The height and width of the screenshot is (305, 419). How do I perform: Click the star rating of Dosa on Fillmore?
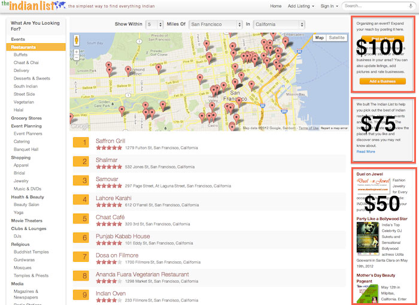click(109, 262)
